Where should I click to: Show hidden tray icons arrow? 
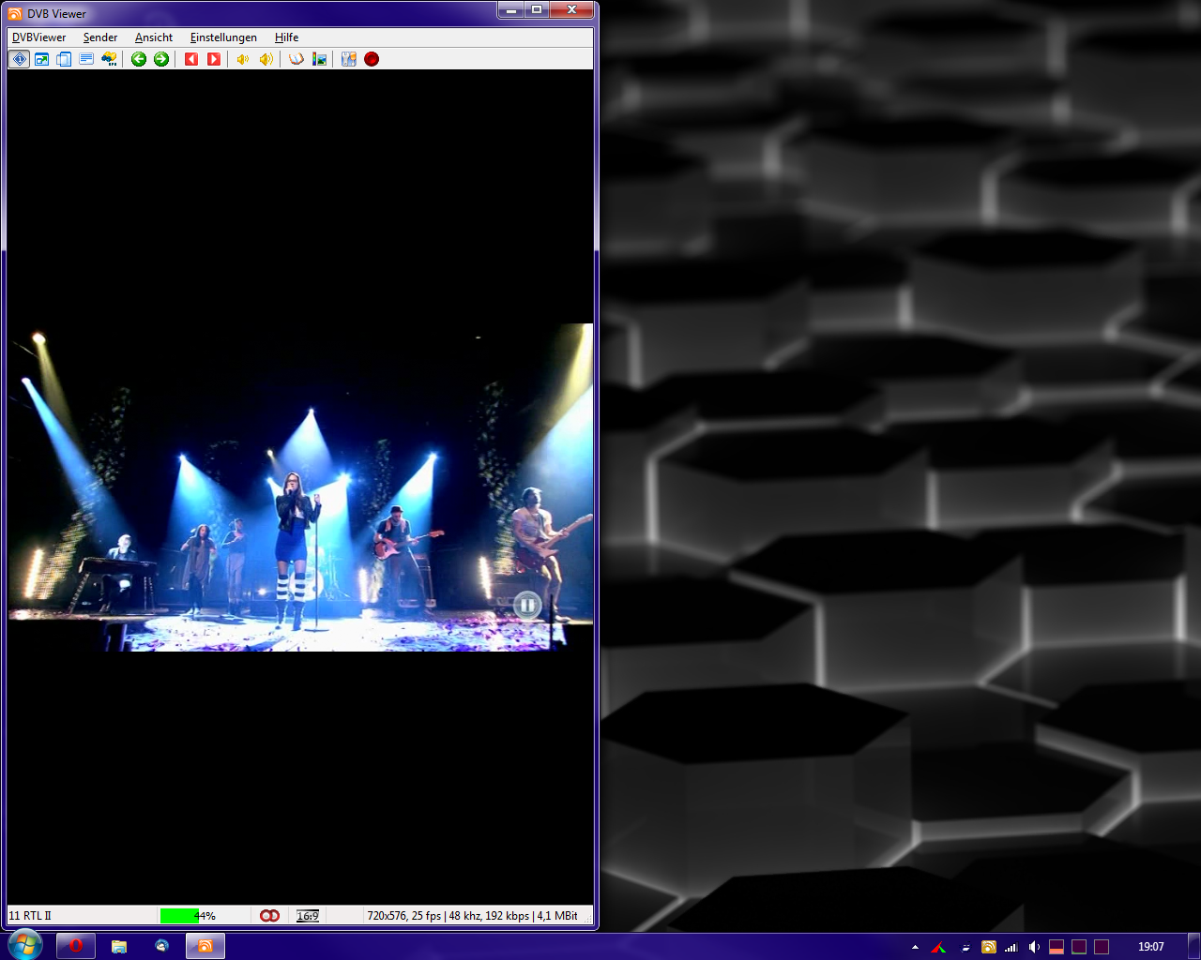point(915,947)
